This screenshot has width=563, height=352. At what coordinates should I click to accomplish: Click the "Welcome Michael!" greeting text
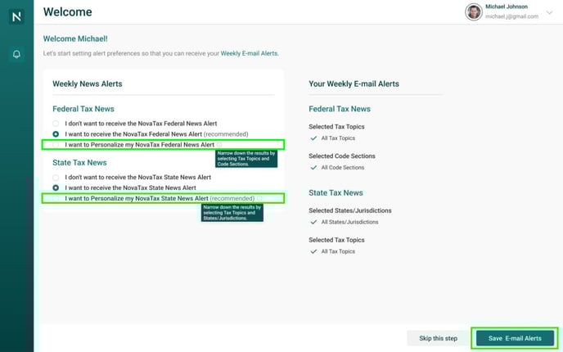[x=75, y=38]
